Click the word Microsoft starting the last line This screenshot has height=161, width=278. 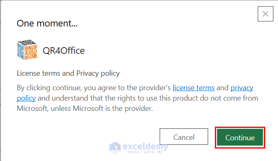click(x=33, y=108)
